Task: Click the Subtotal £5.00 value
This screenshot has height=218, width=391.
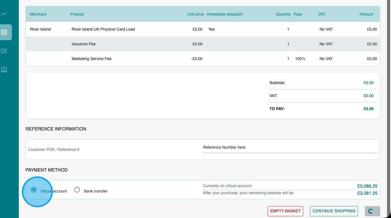Action: pos(369,83)
